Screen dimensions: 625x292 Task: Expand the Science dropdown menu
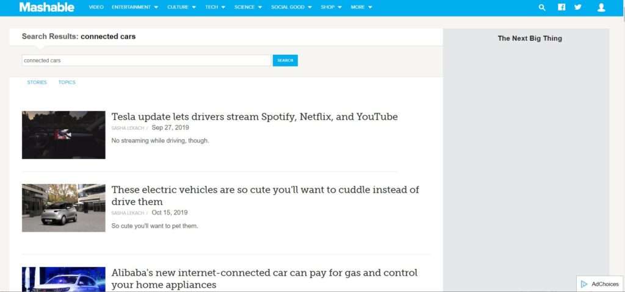[248, 7]
